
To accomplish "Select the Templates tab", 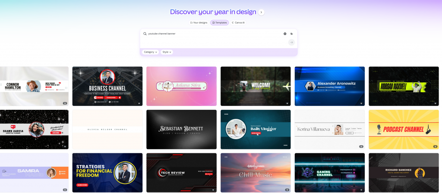I will tap(219, 22).
